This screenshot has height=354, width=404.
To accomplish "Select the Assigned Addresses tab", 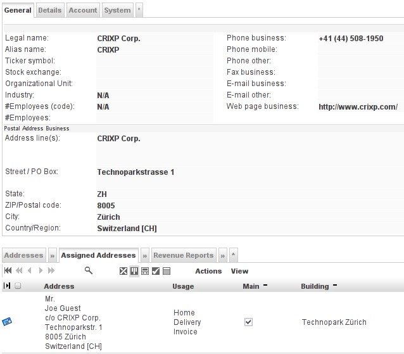I will [x=98, y=255].
